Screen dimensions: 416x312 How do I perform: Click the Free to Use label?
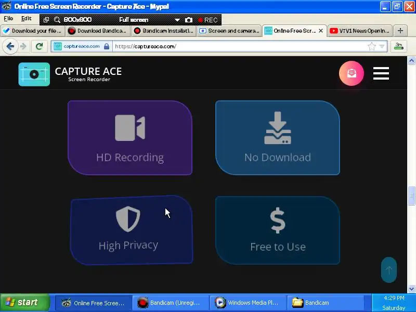[x=278, y=247]
